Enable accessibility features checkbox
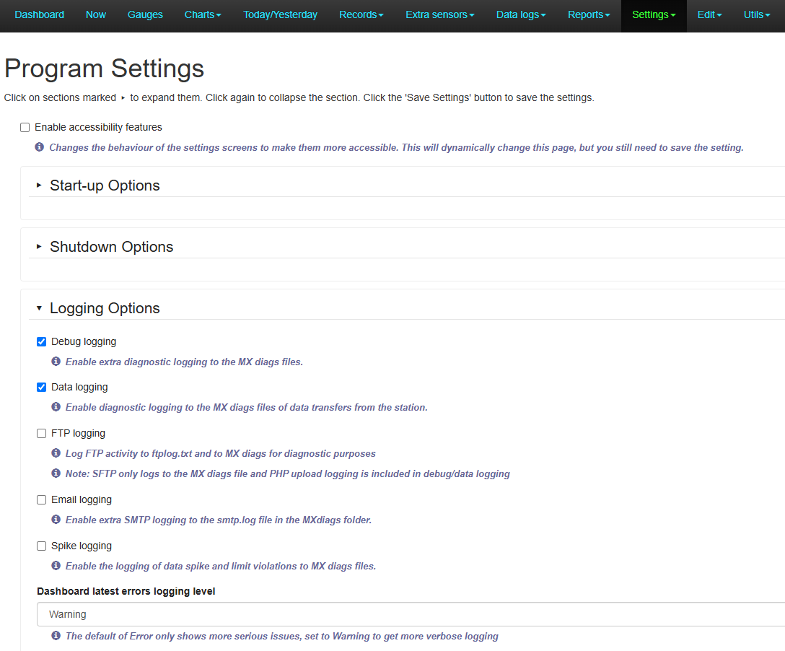 [x=25, y=128]
